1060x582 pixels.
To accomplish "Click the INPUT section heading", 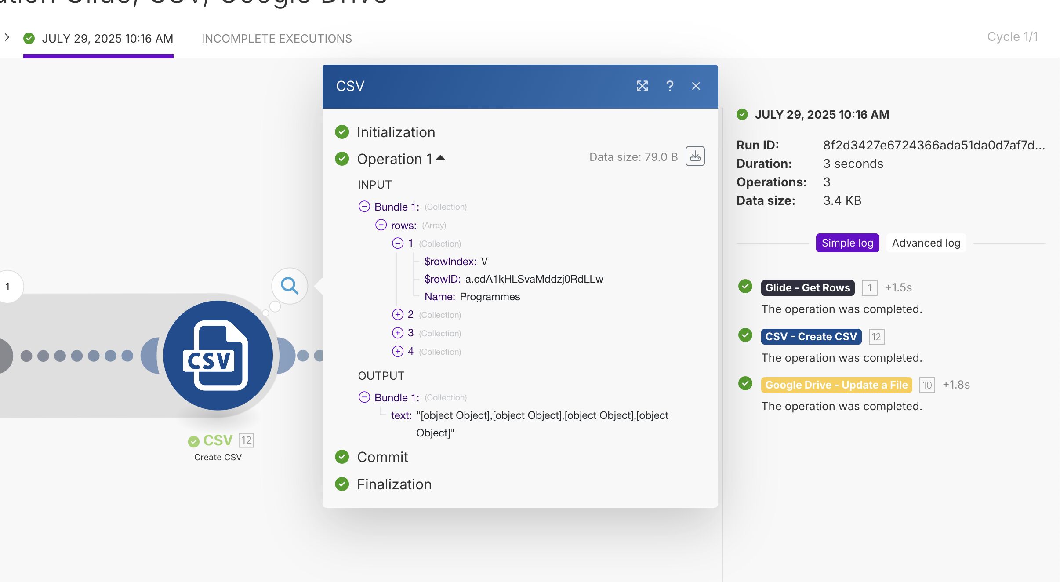I will pyautogui.click(x=374, y=185).
